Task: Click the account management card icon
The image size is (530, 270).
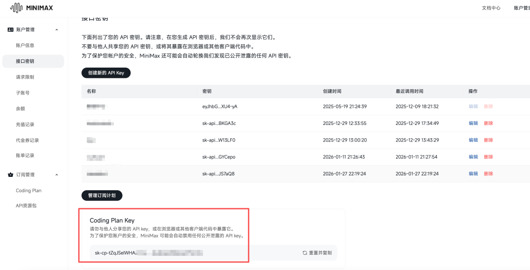Action: [10, 30]
